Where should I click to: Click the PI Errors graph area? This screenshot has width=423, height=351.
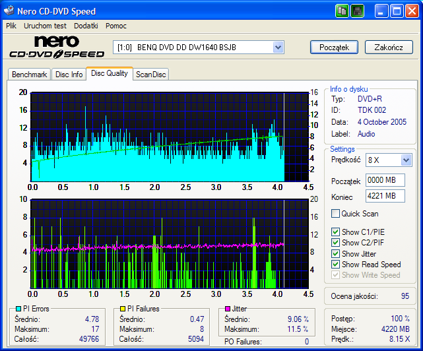point(170,137)
